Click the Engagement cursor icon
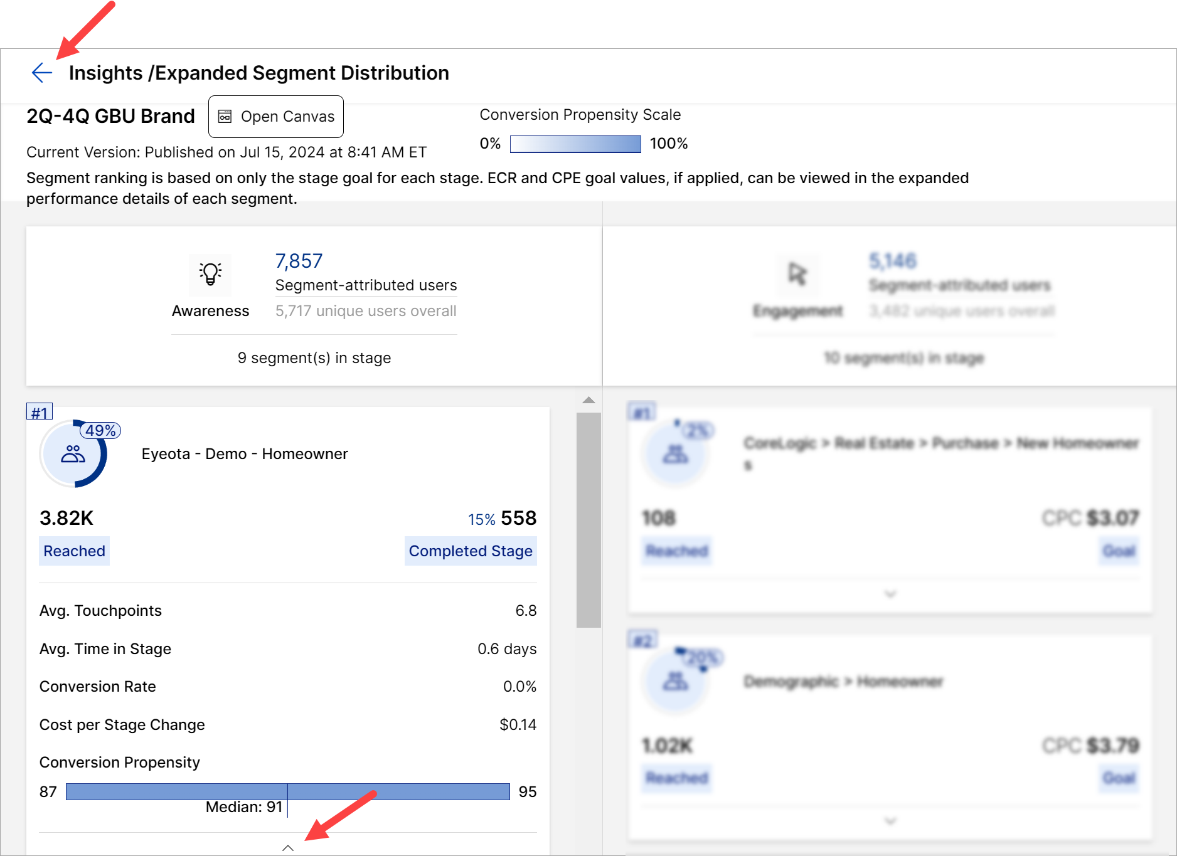 (797, 274)
